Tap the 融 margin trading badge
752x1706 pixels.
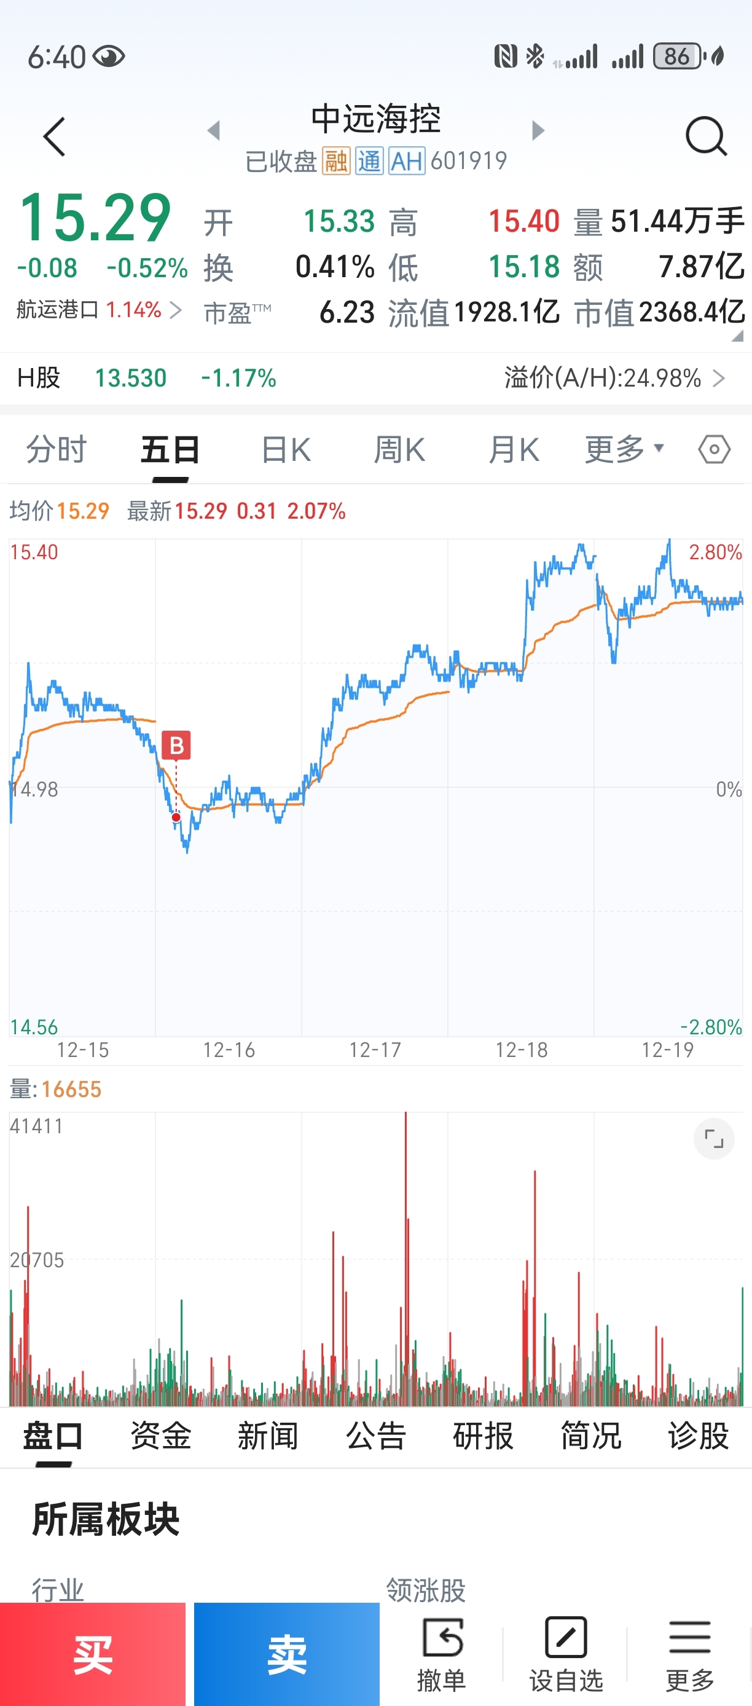pyautogui.click(x=335, y=161)
